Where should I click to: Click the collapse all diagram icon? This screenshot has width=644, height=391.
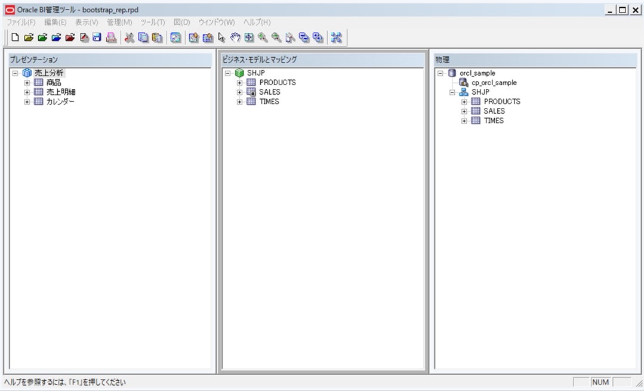304,38
